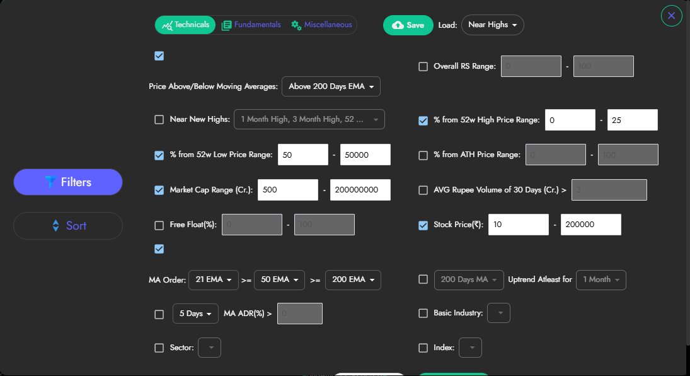Expand the Sector dropdown

(209, 348)
